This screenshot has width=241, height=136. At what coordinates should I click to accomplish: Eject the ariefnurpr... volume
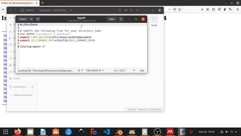(32, 87)
